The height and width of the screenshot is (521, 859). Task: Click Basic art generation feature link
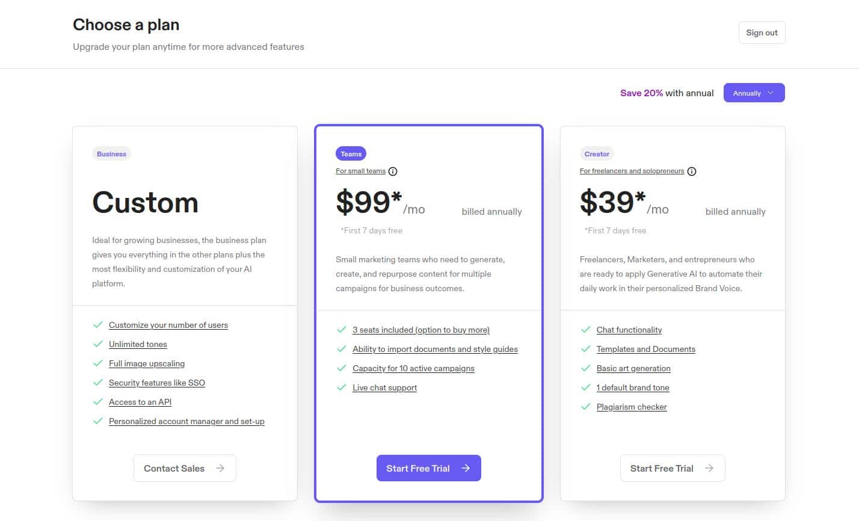633,368
